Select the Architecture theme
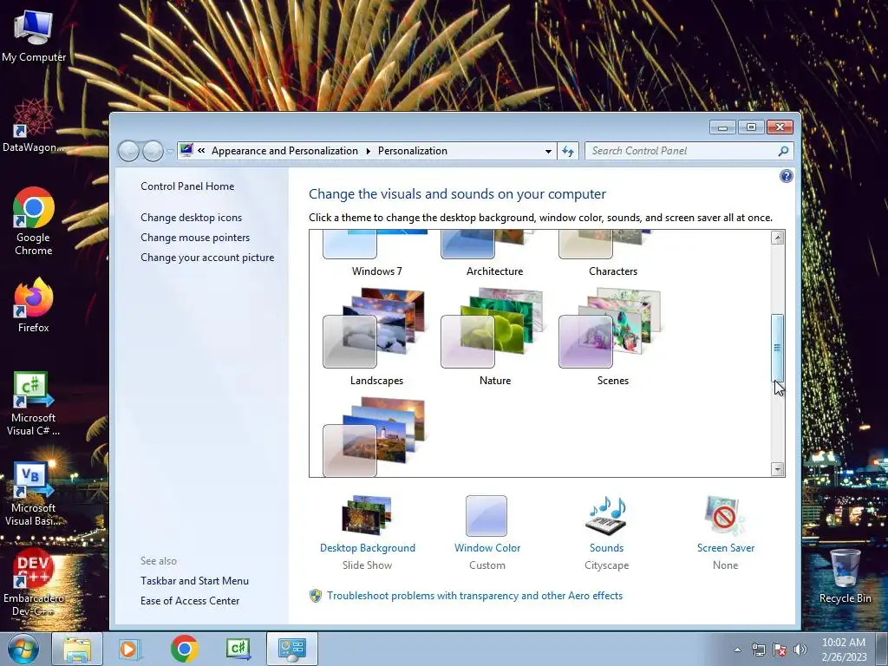 (x=494, y=254)
